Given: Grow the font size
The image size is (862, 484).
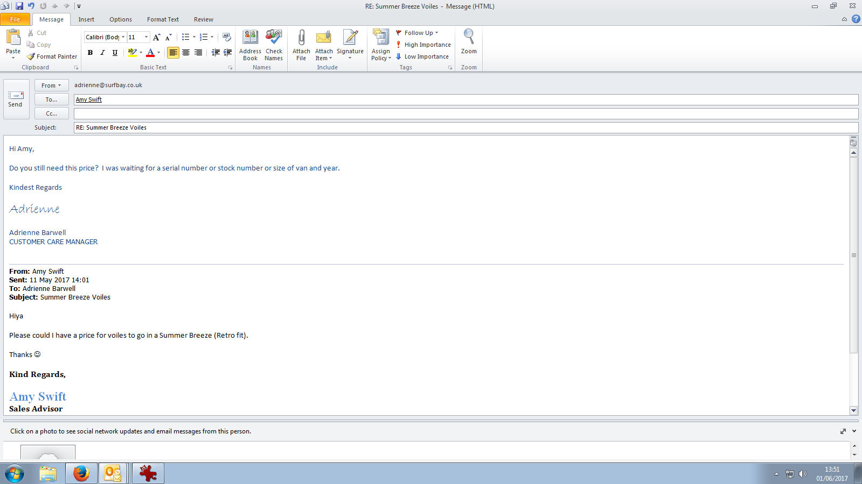Looking at the screenshot, I should point(156,37).
